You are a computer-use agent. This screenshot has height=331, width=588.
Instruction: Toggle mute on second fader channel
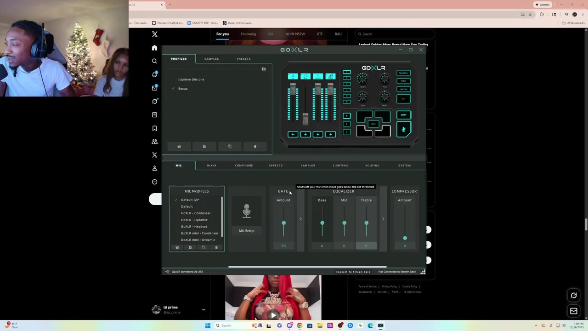coord(305,134)
